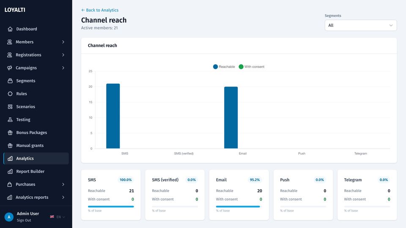Click the back arrow beside Back to Analytics
406x228 pixels.
[83, 10]
